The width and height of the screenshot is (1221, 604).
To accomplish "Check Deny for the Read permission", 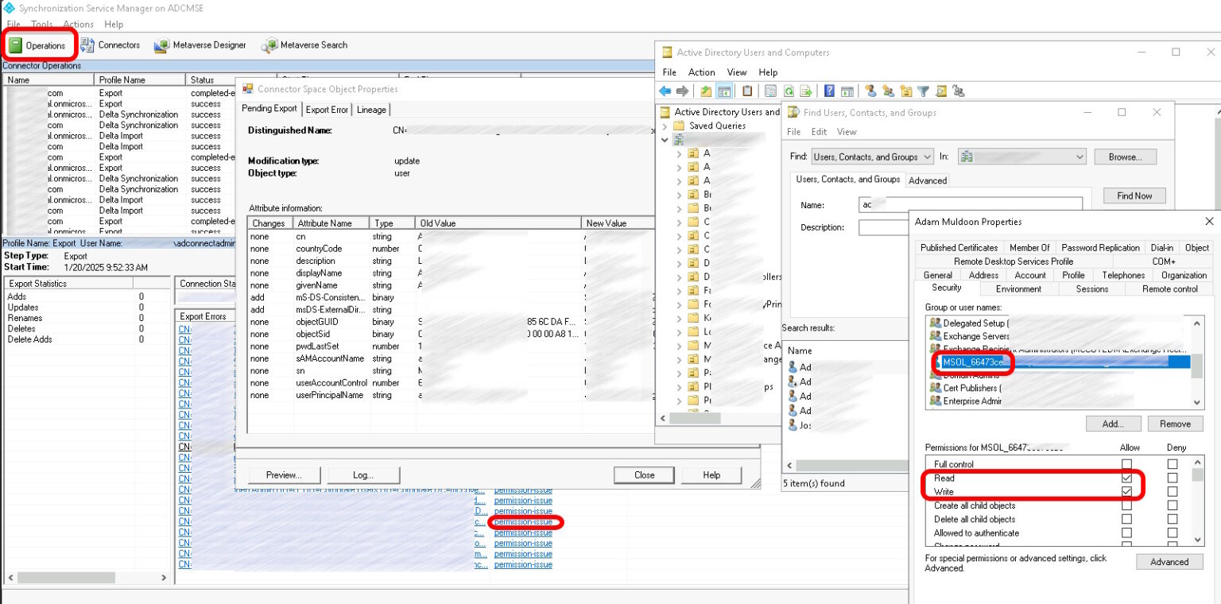I will (x=1174, y=478).
